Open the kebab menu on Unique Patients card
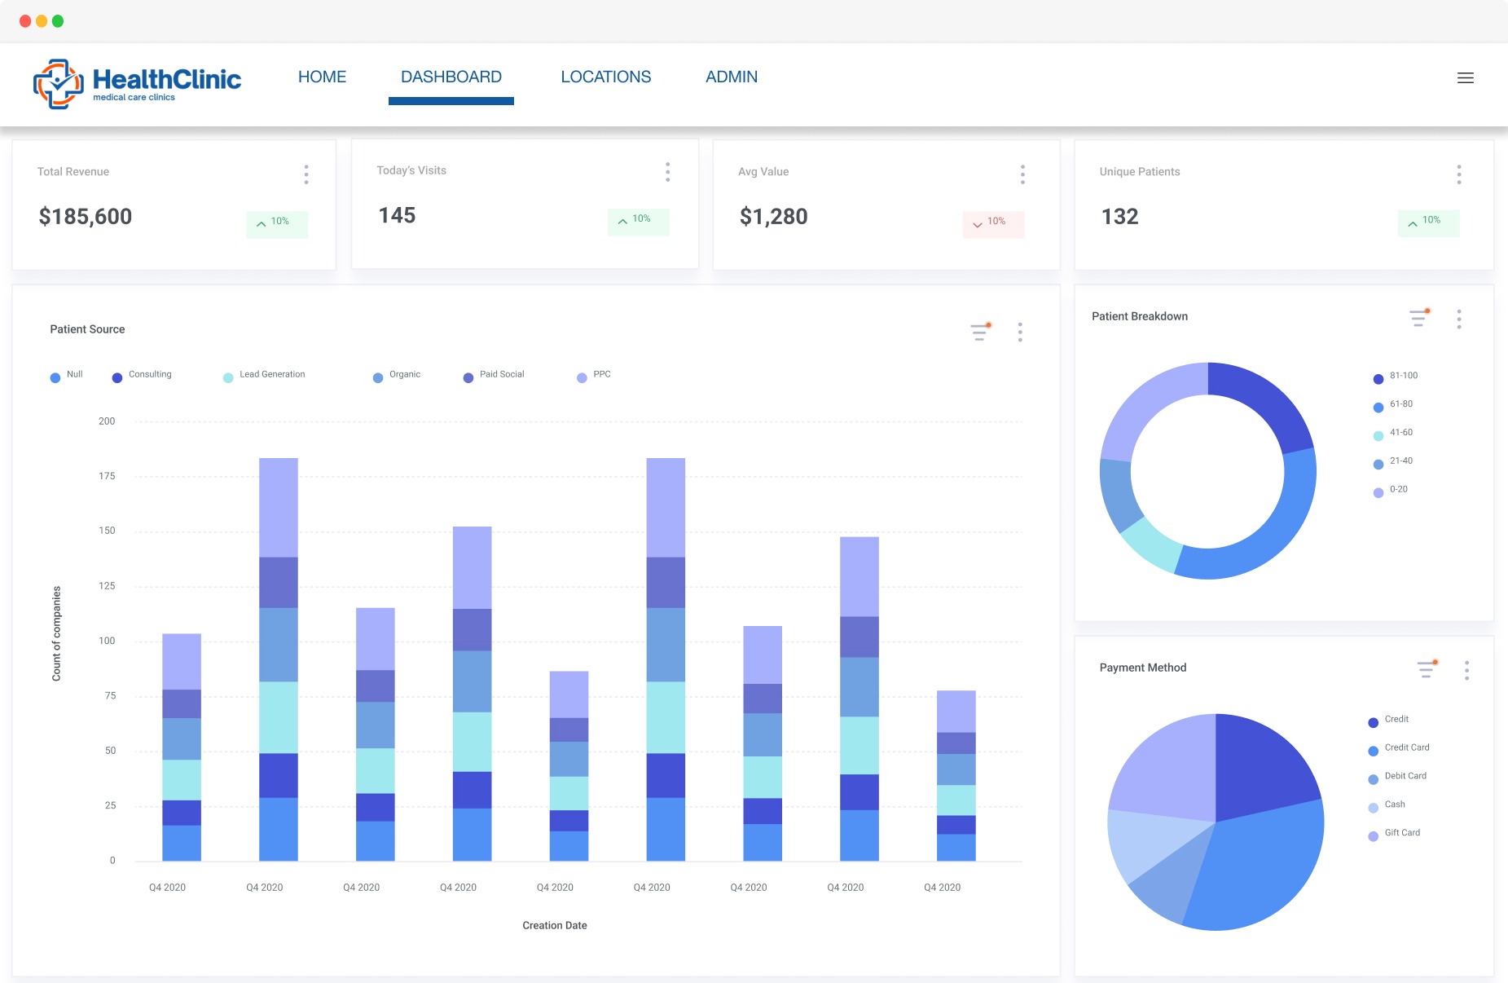The image size is (1508, 983). (x=1459, y=174)
